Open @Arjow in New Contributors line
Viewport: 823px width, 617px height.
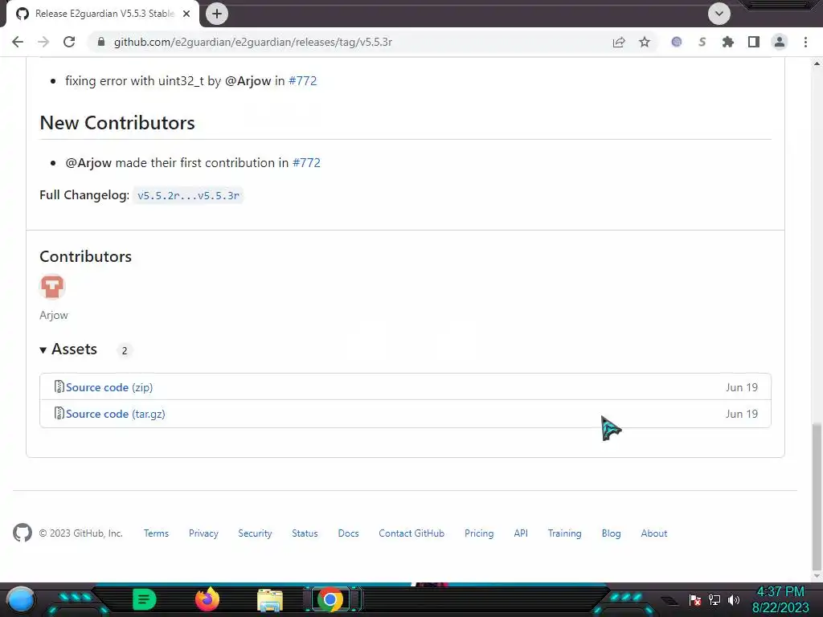click(x=88, y=162)
